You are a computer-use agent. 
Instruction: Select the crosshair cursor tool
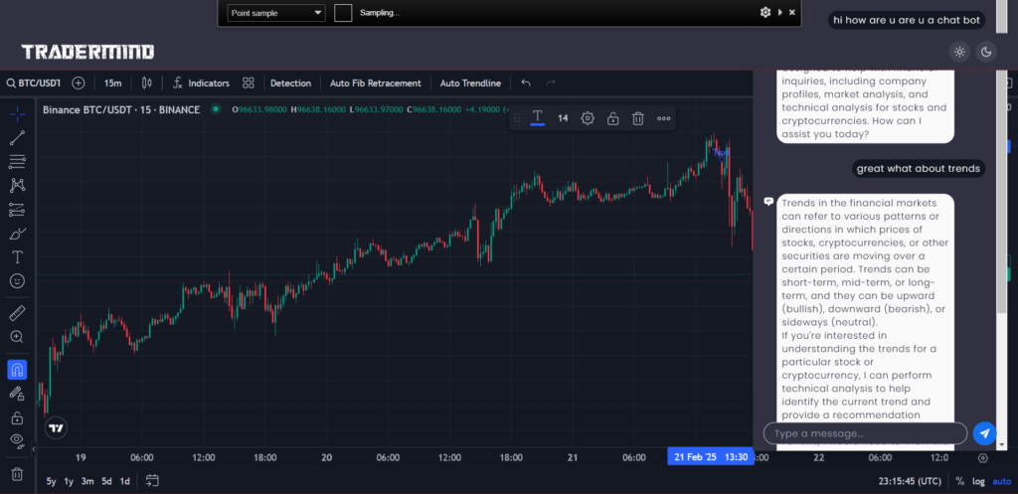(18, 115)
